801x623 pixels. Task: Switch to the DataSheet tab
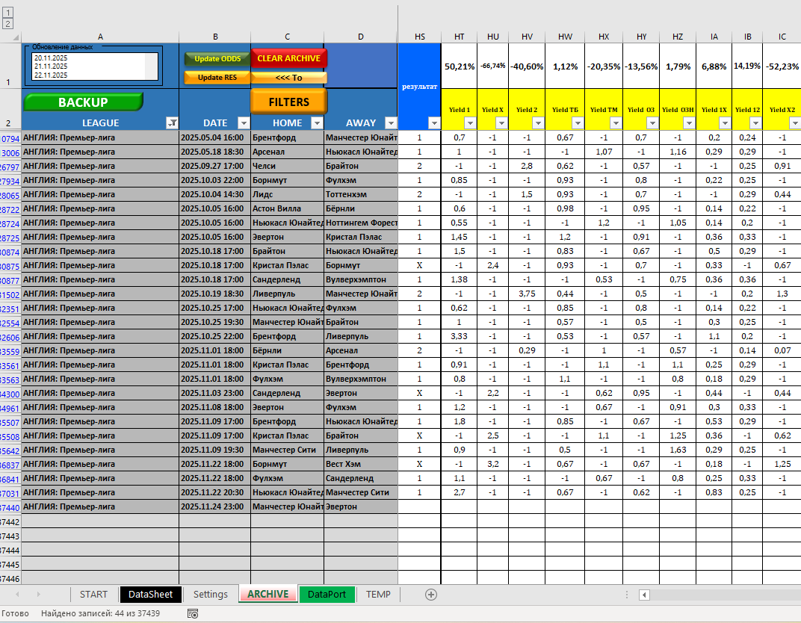tap(151, 595)
